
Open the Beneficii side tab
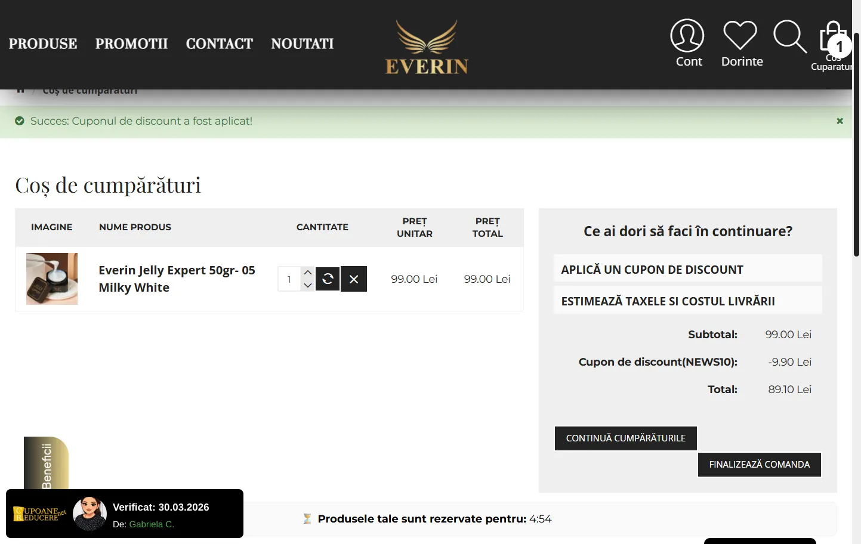[47, 464]
